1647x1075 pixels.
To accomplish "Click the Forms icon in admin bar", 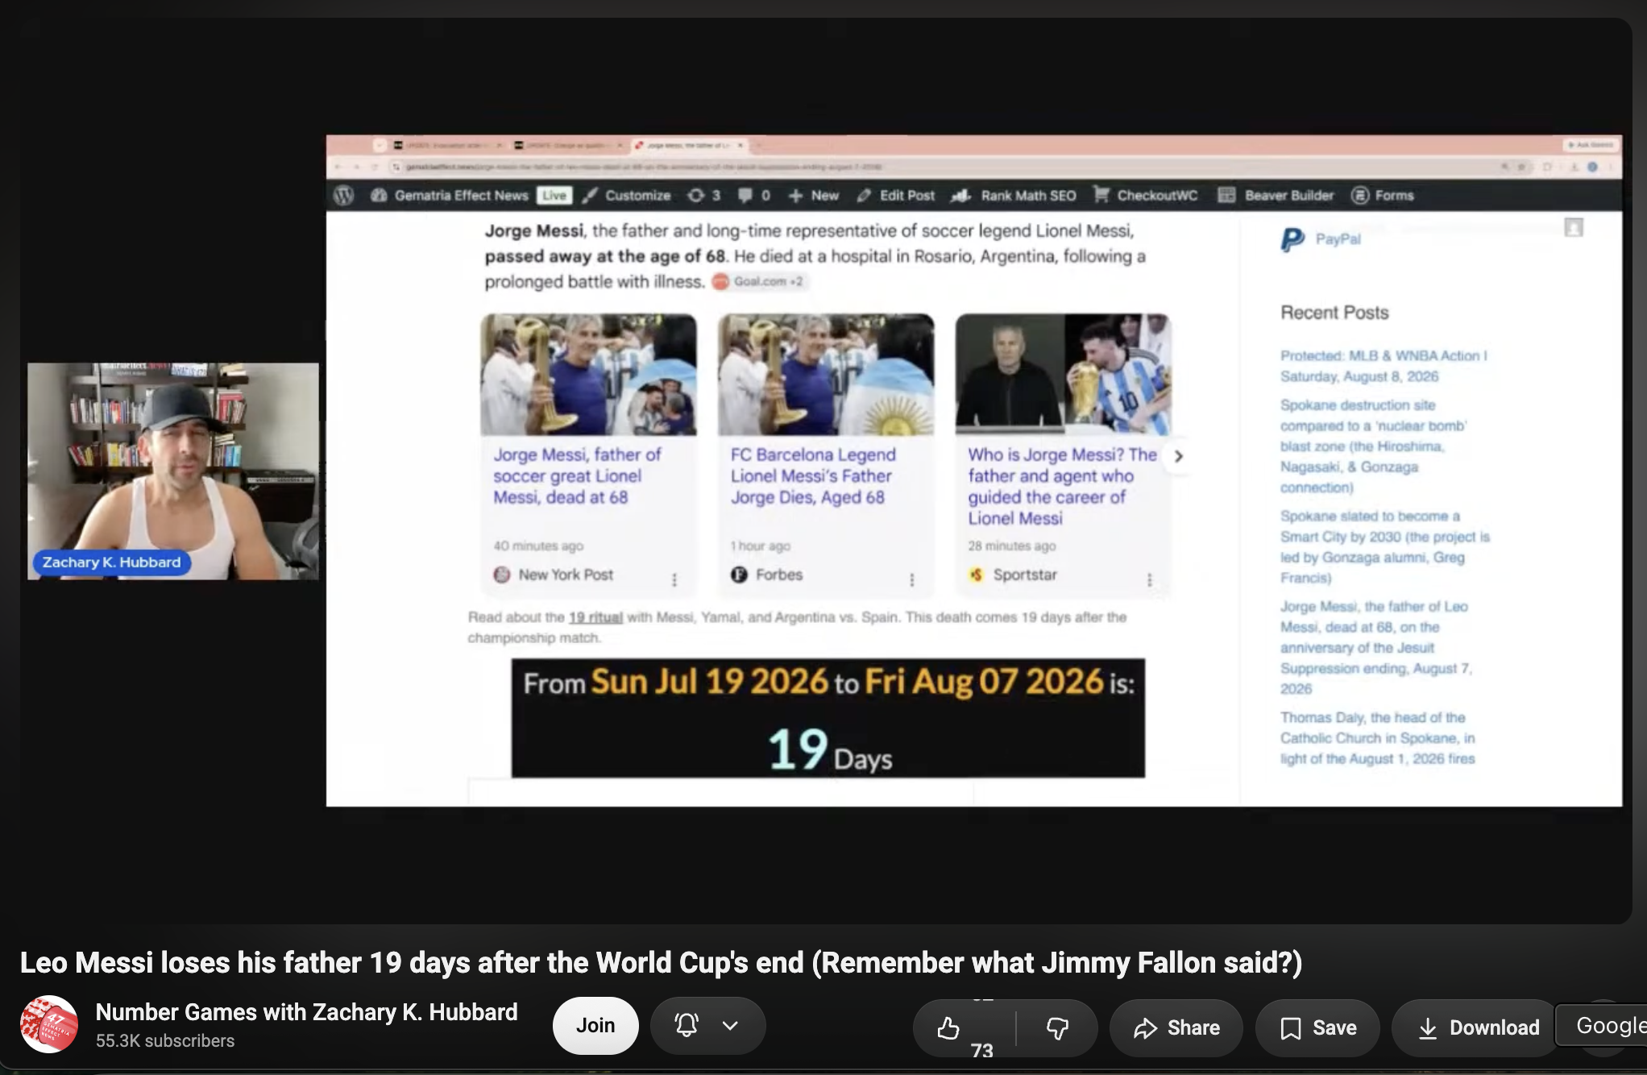I will (x=1360, y=195).
